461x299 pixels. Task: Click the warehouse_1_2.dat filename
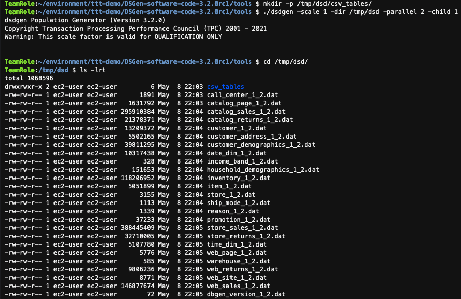(x=239, y=261)
